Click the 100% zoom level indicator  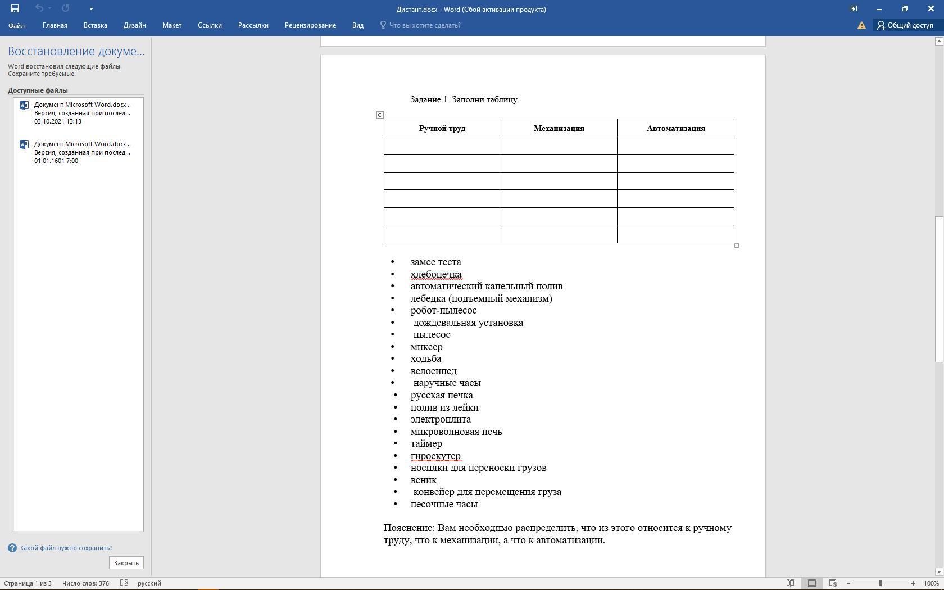[x=932, y=583]
